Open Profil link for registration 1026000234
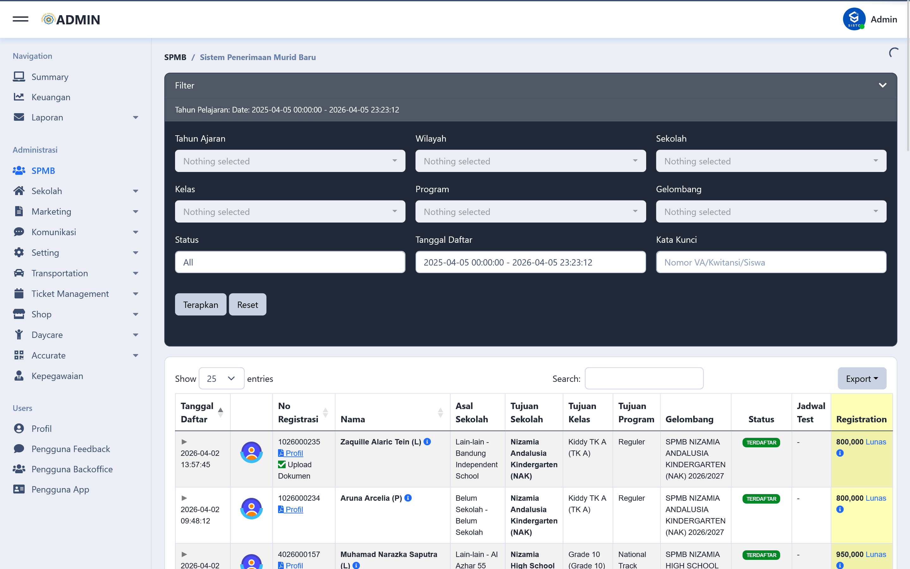 point(291,509)
